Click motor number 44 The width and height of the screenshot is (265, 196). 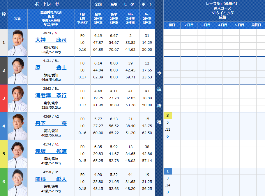pyautogui.click(x=130, y=175)
